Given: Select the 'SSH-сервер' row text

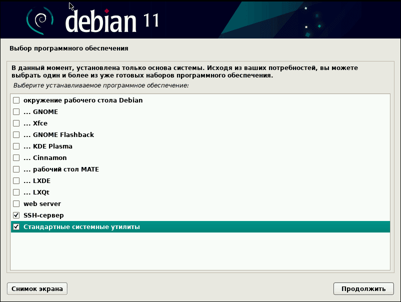Looking at the screenshot, I should 43,215.
